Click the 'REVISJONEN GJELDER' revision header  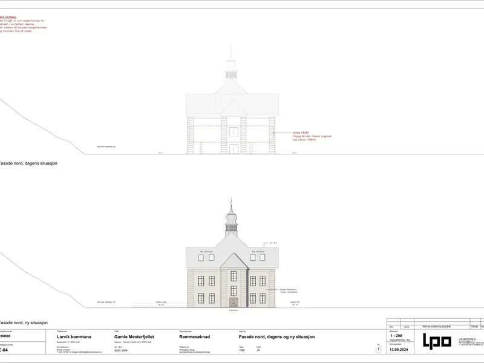[436, 327]
